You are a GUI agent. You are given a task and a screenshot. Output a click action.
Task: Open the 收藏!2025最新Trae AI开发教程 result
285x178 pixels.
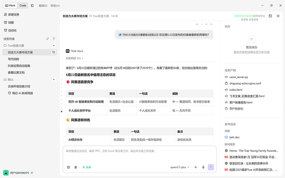(x=253, y=170)
